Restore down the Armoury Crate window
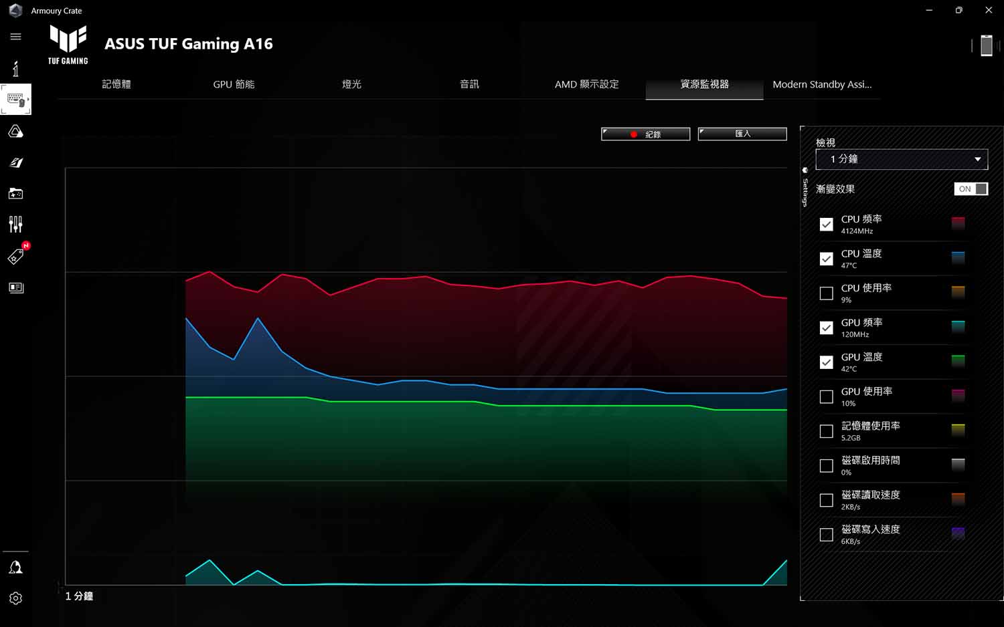This screenshot has width=1004, height=627. [958, 10]
